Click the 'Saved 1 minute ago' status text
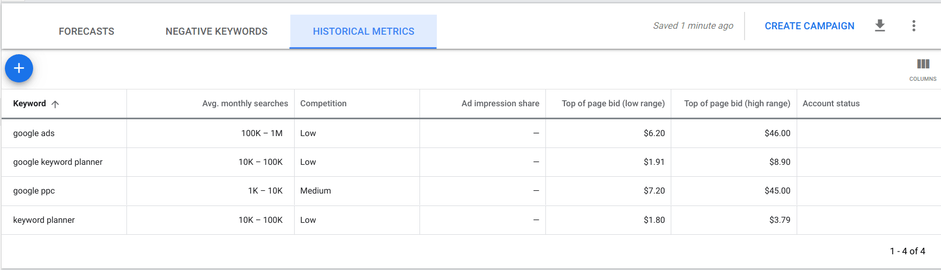Viewport: 941px width, 270px height. tap(693, 25)
